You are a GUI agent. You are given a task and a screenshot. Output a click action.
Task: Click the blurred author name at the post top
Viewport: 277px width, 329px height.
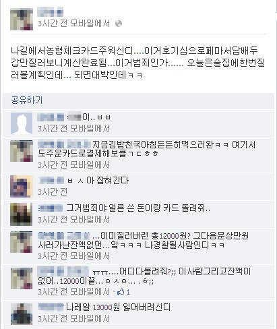50,12
